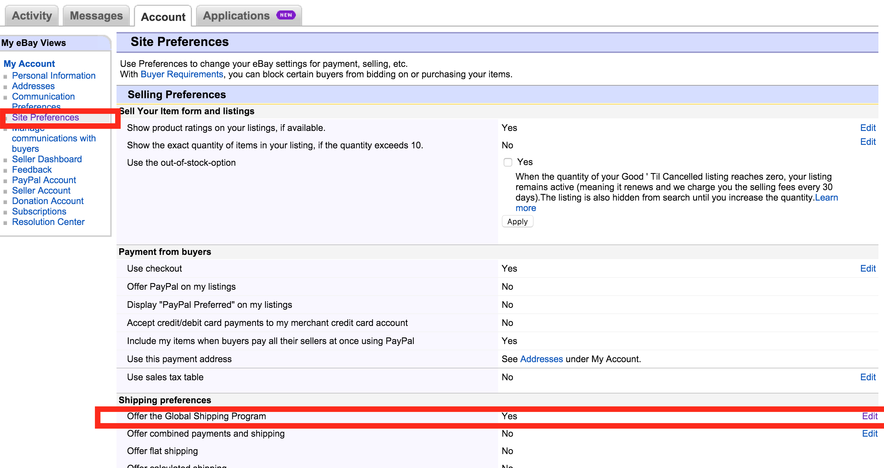
Task: Open Resolution Center from sidebar
Action: [x=48, y=222]
